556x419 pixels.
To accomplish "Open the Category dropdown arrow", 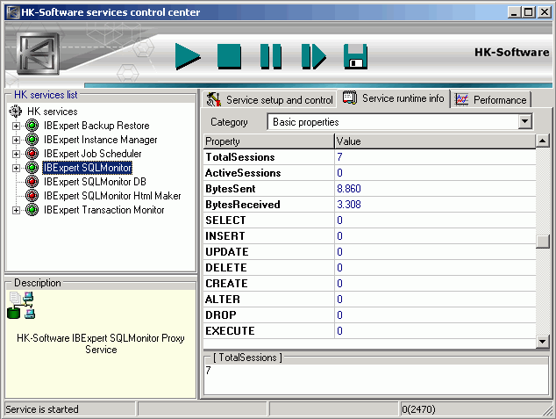I will [524, 122].
